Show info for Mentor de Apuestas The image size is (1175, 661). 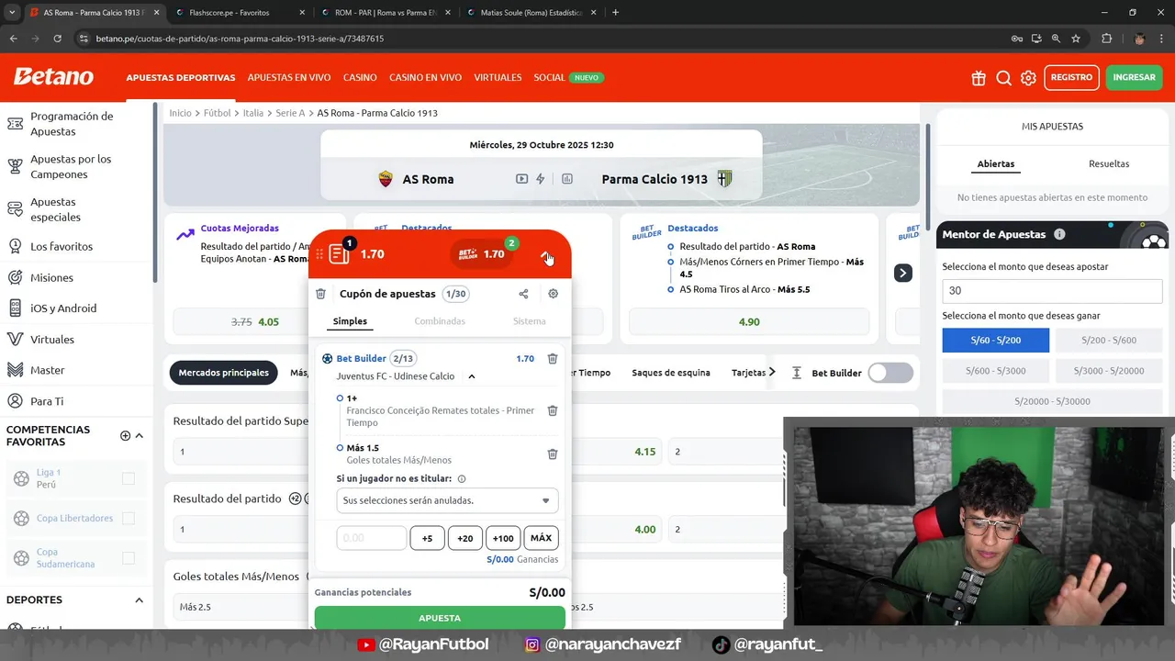(x=1059, y=234)
